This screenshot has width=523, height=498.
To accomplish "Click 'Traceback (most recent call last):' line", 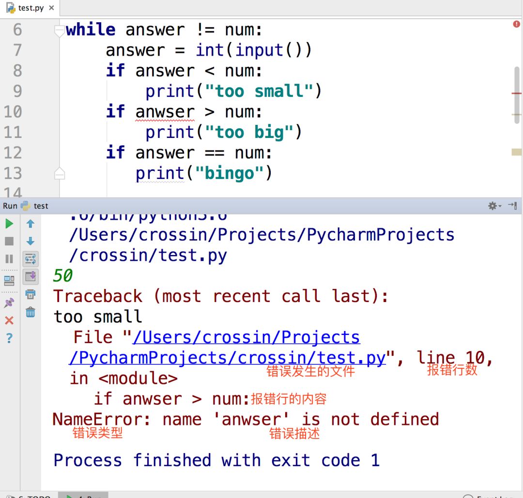I will point(221,296).
